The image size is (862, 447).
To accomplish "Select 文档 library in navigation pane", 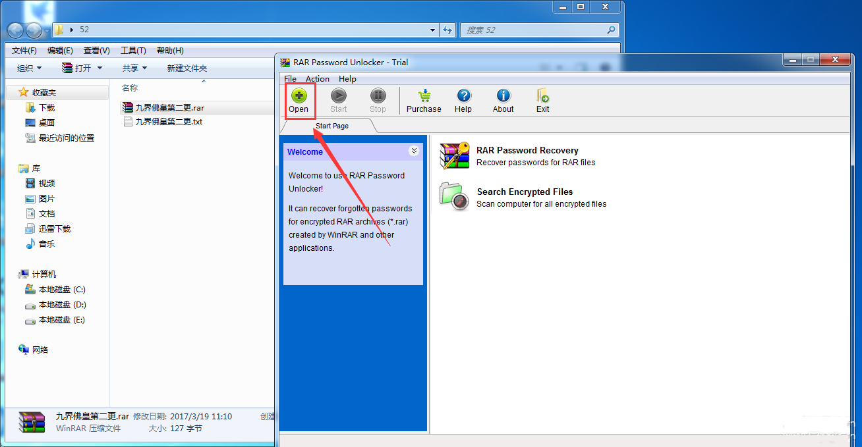I will pyautogui.click(x=40, y=214).
